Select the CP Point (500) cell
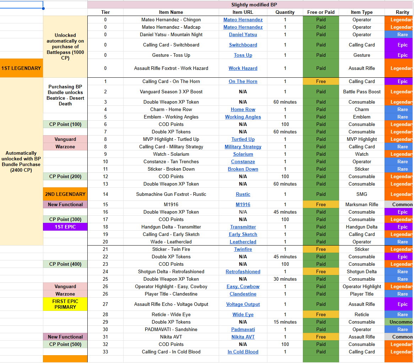 point(65,344)
